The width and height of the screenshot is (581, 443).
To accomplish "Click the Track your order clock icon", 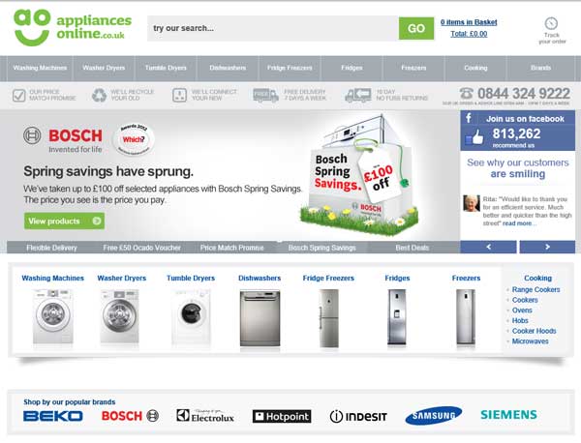I will (x=551, y=23).
